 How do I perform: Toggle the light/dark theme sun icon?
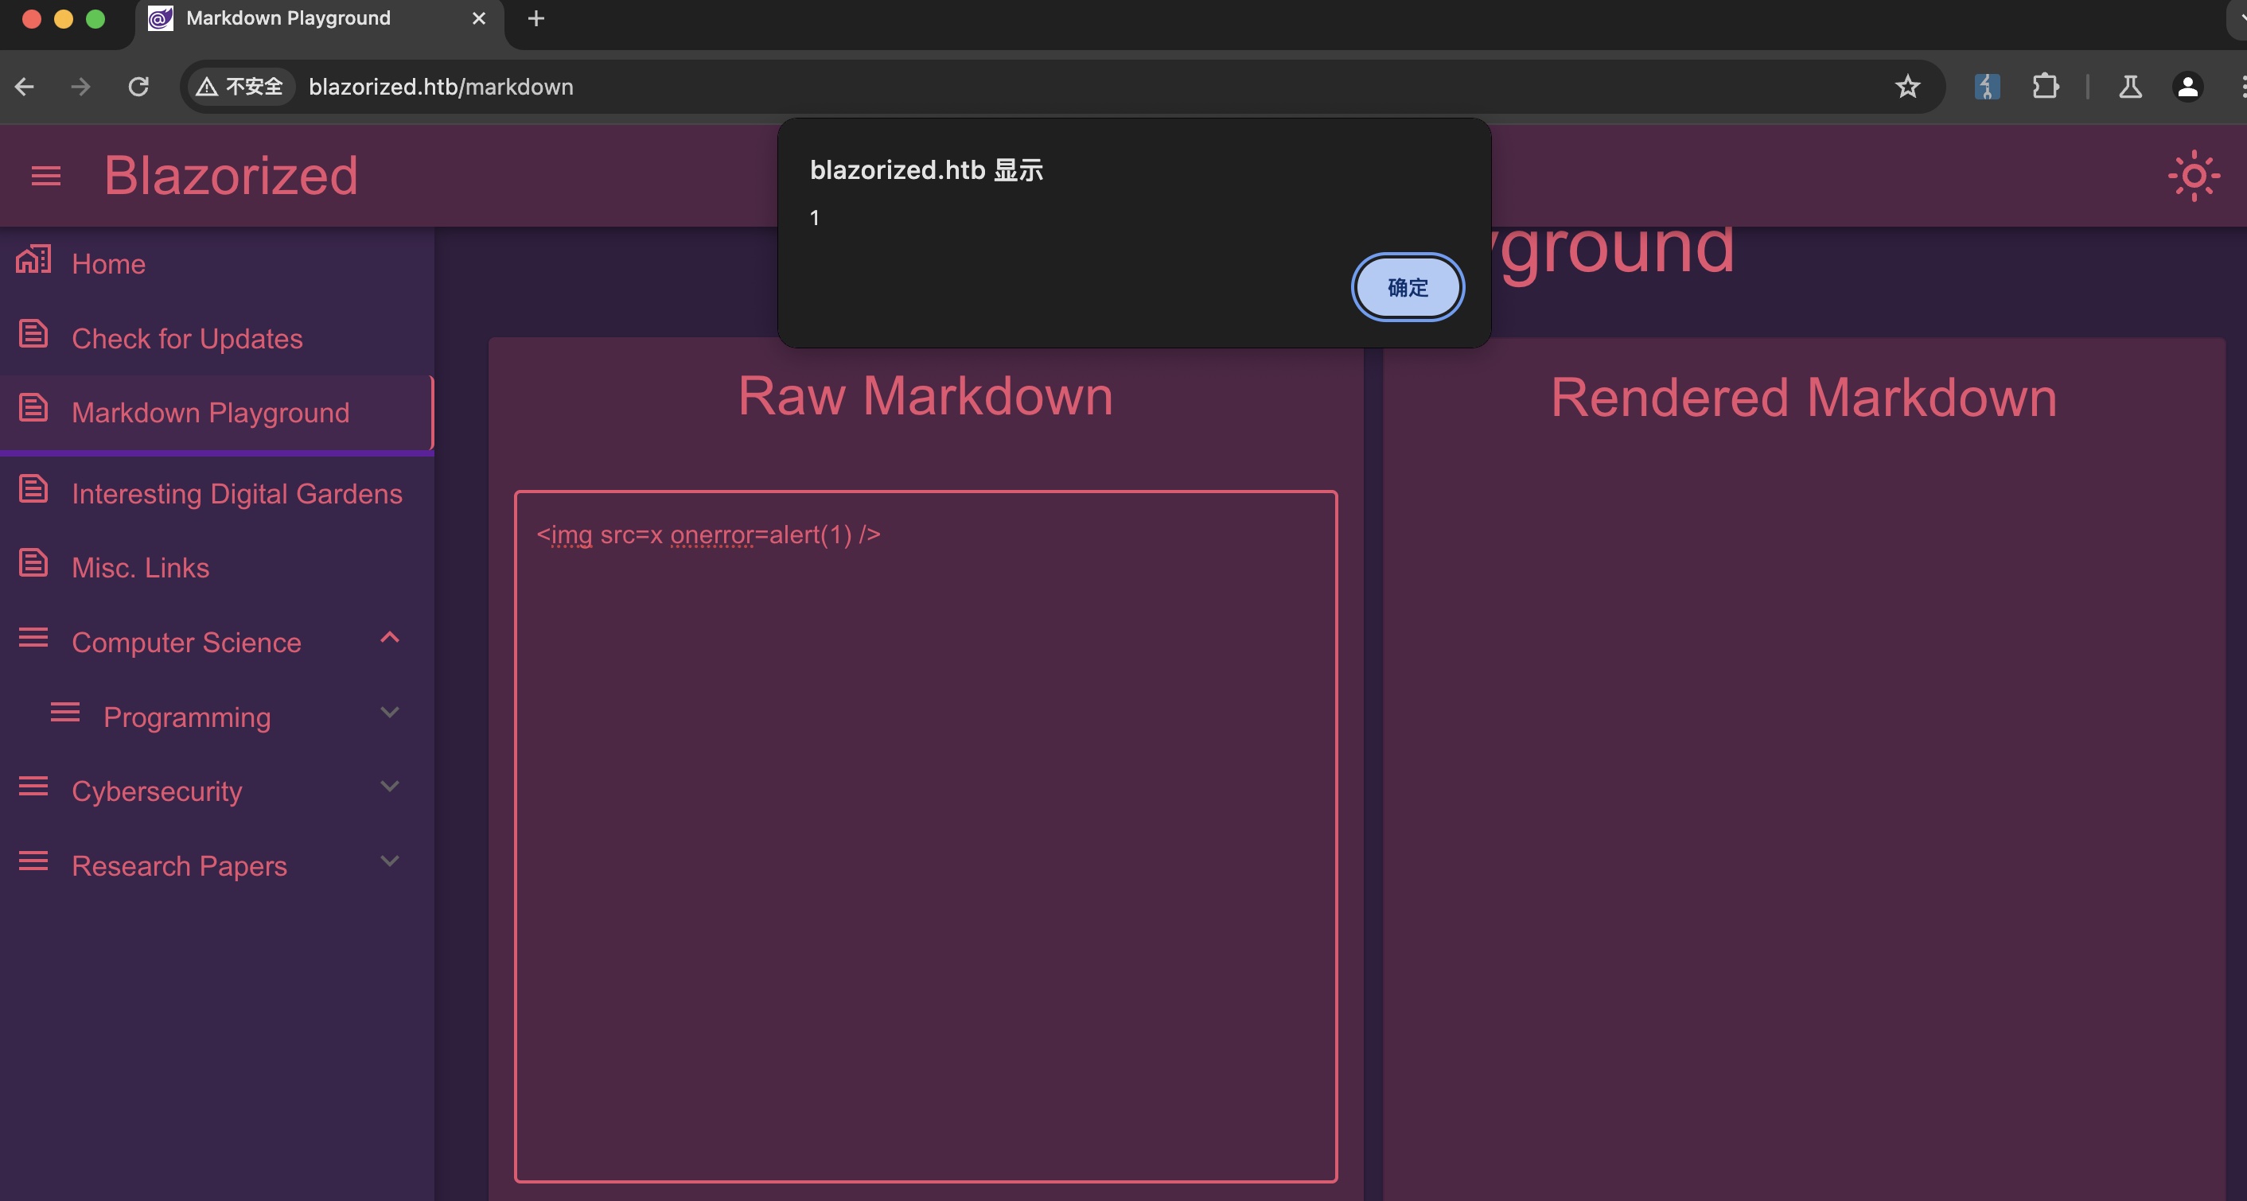click(x=2193, y=177)
